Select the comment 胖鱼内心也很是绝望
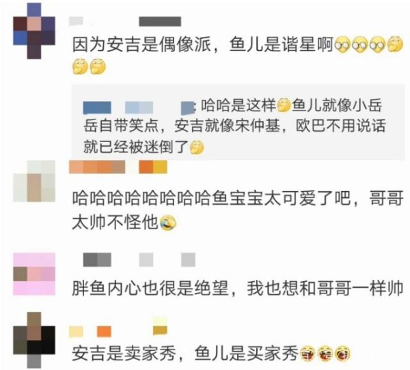The height and width of the screenshot is (370, 410). (238, 289)
